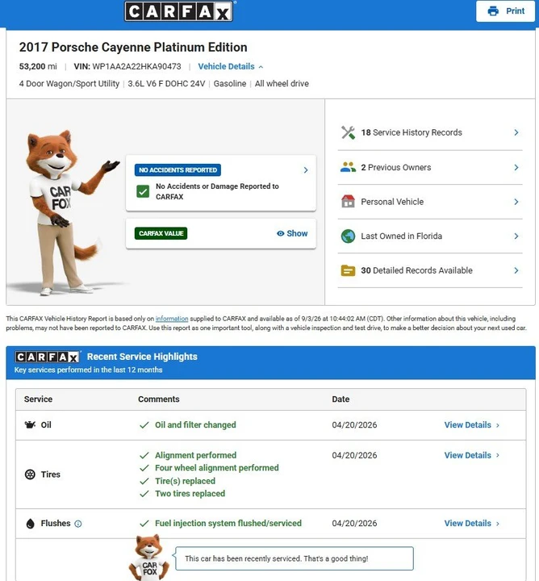Click the Alignment performed checkmark
The height and width of the screenshot is (581, 539).
[x=144, y=455]
